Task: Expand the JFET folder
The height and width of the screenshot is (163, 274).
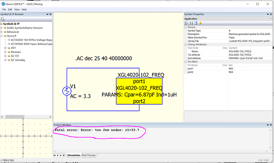Action: pos(5,48)
